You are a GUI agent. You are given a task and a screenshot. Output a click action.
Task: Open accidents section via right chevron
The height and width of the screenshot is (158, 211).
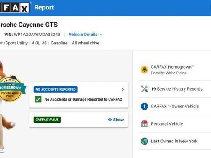(123, 89)
